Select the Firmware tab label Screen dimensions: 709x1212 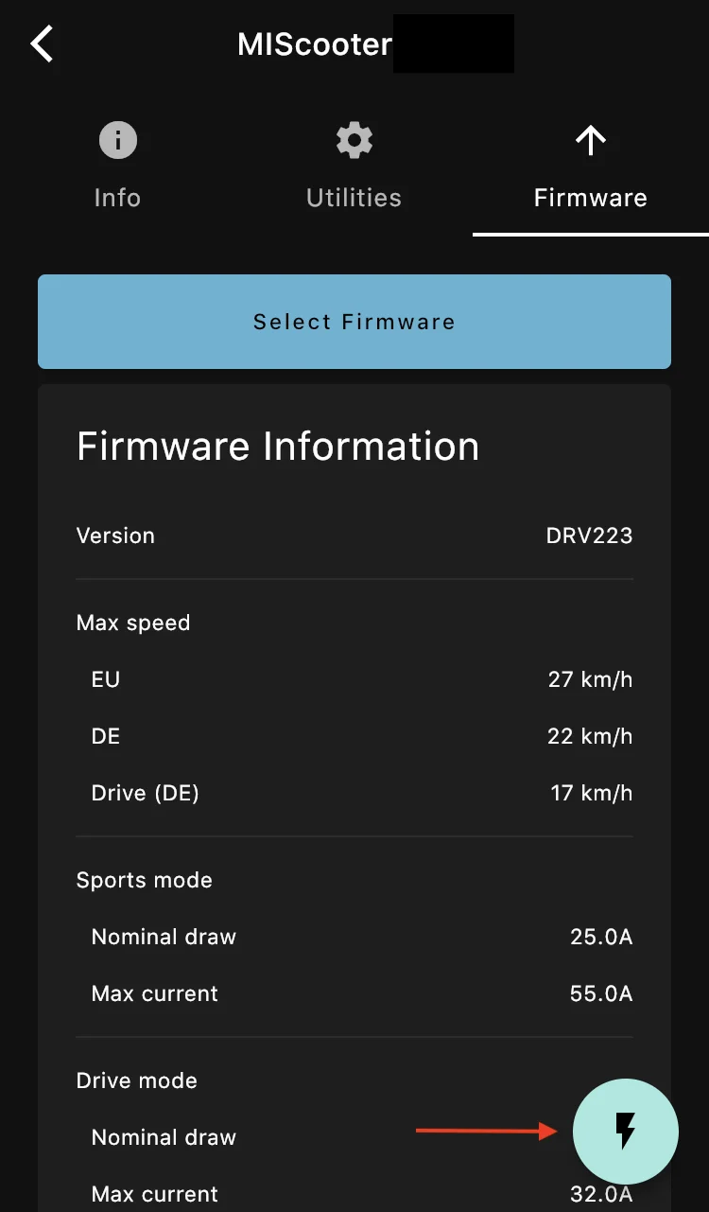pyautogui.click(x=590, y=198)
